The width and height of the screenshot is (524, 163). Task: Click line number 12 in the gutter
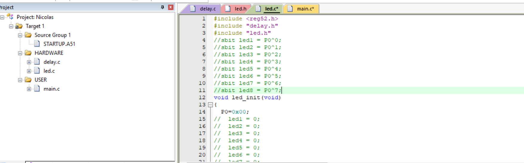click(x=202, y=98)
